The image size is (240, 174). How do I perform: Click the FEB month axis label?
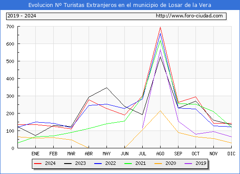53,154
